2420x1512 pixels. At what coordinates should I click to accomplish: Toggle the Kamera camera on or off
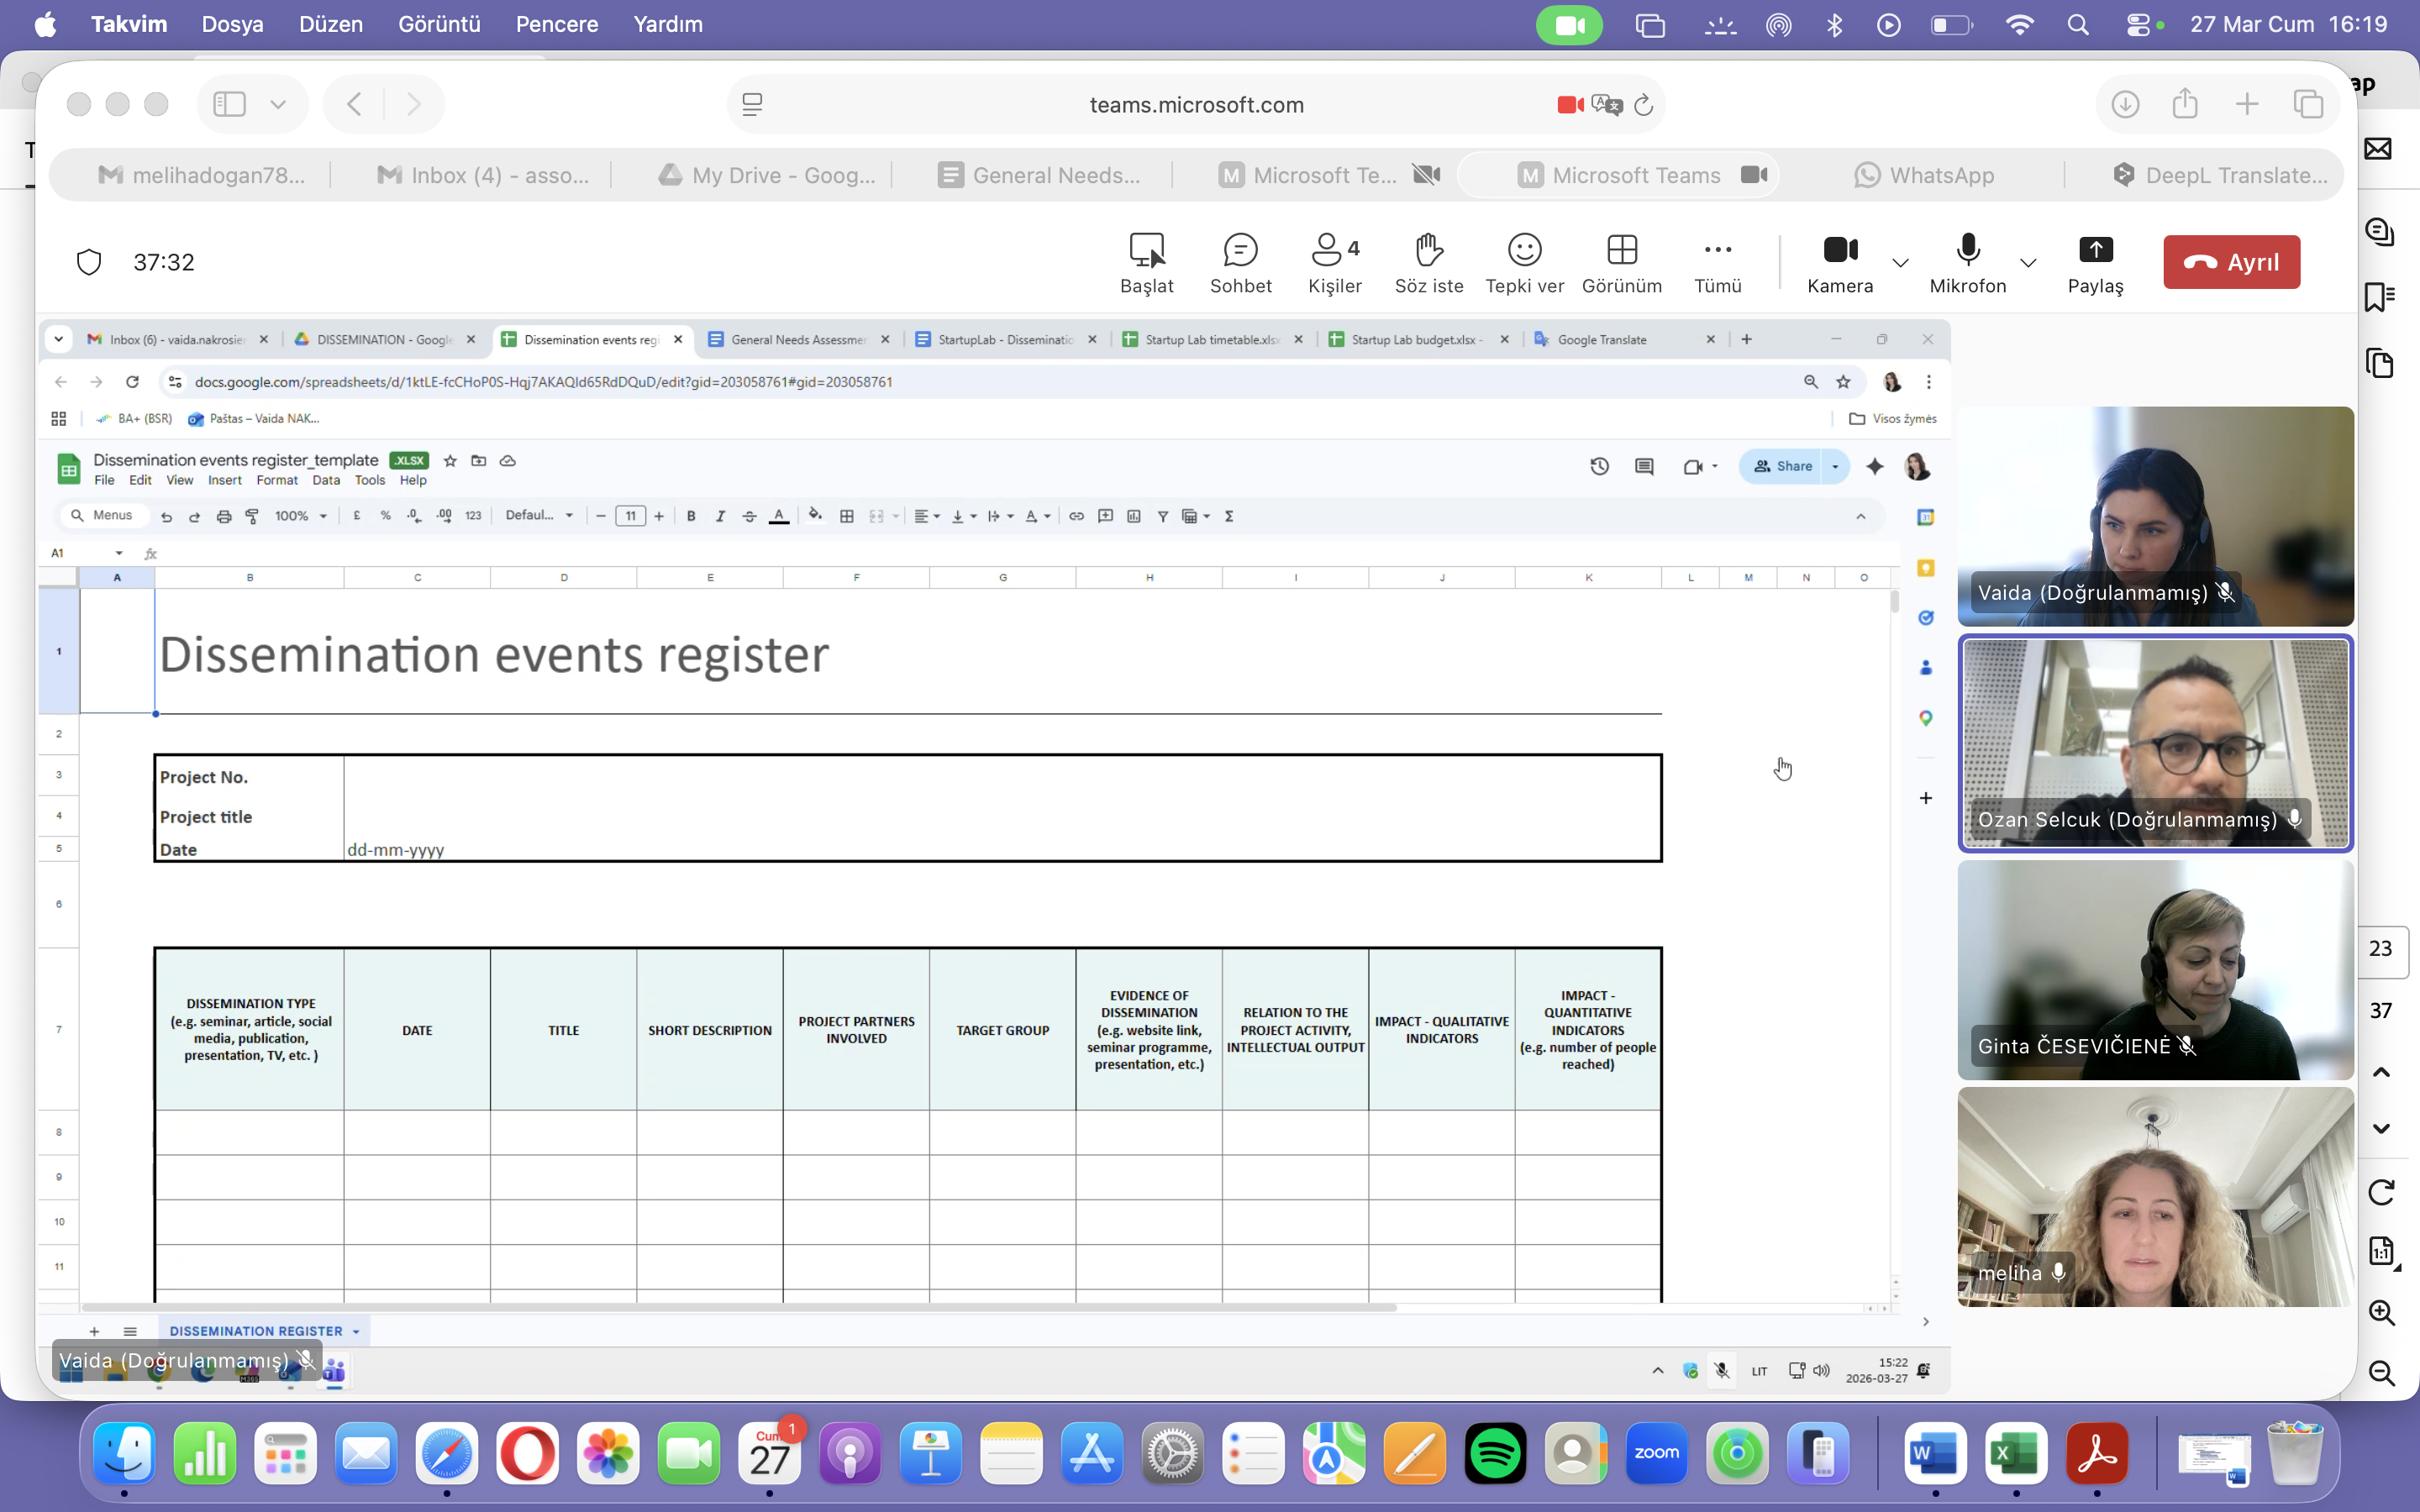click(1840, 263)
